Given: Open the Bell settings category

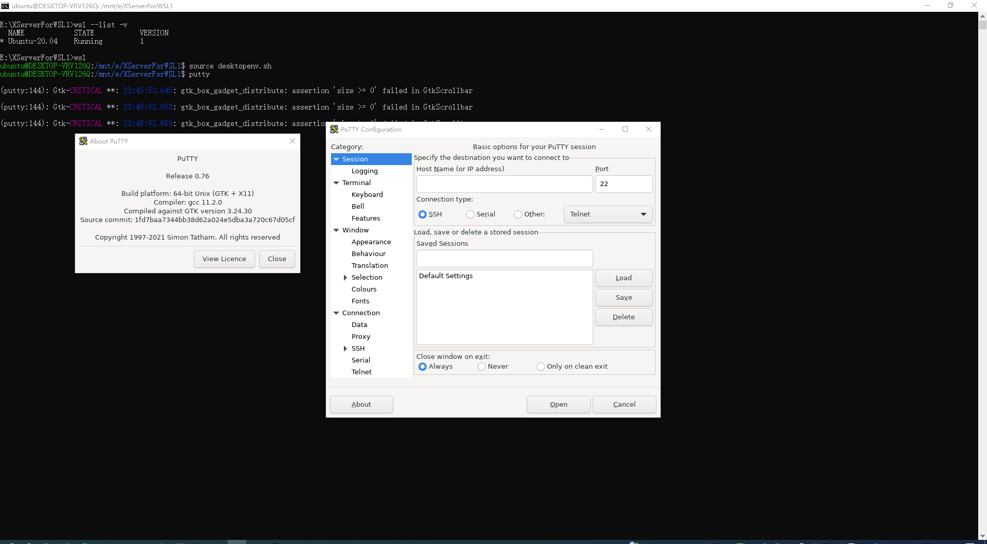Looking at the screenshot, I should 358,207.
